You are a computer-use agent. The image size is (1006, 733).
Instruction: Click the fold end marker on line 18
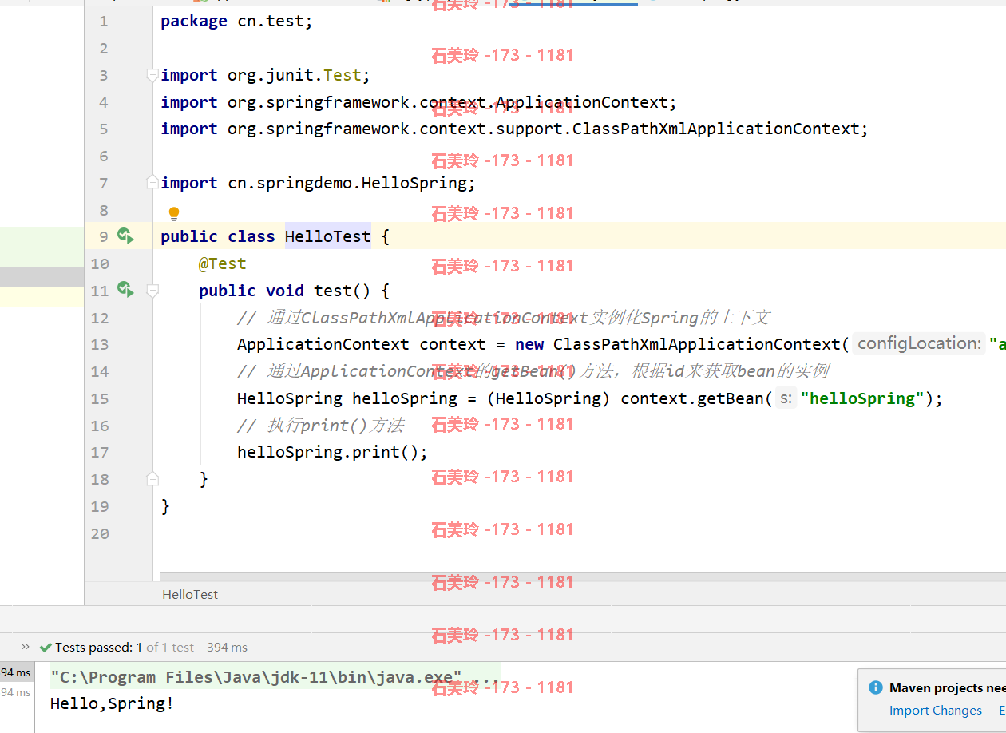point(152,478)
